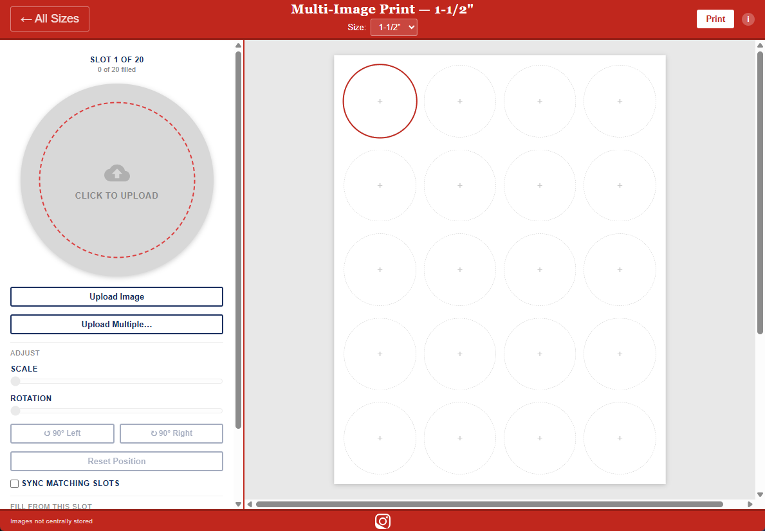
Task: Select the fourth slot in third row
Action: pos(620,269)
